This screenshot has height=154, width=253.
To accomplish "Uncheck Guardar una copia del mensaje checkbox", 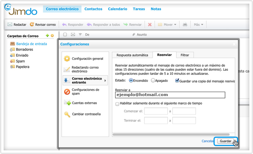I will point(177,80).
